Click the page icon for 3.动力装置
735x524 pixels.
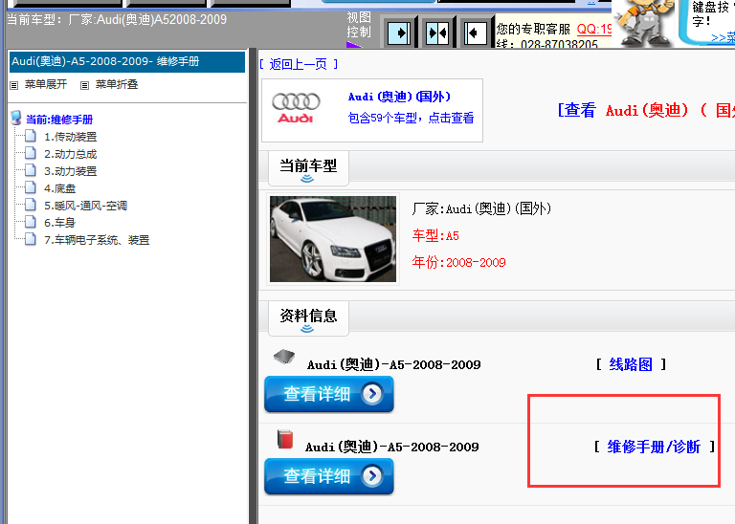point(31,170)
